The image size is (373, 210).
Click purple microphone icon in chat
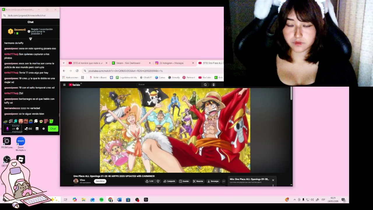tap(7, 129)
